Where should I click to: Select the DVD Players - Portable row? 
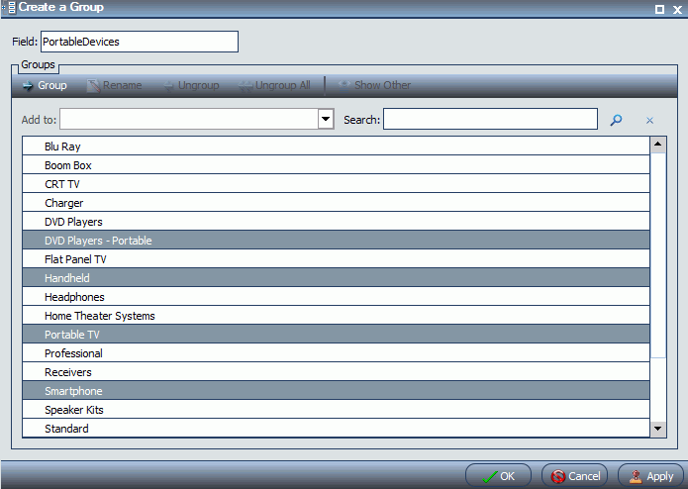[x=337, y=241]
